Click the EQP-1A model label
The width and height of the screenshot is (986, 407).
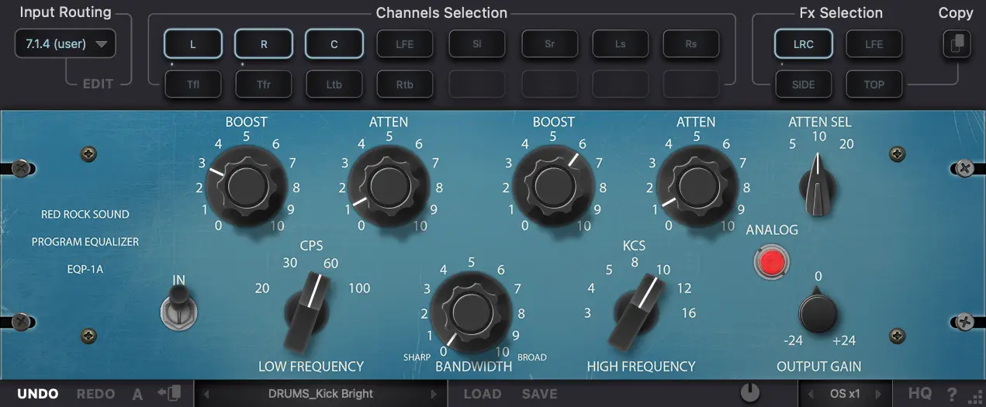[x=85, y=270]
